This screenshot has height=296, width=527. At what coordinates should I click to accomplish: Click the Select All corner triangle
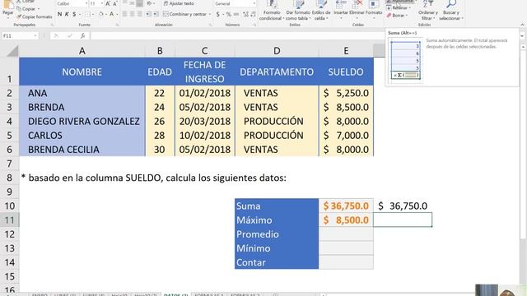tap(12, 51)
